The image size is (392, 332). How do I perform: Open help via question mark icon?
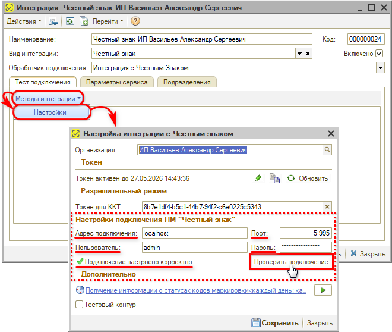[x=135, y=21]
